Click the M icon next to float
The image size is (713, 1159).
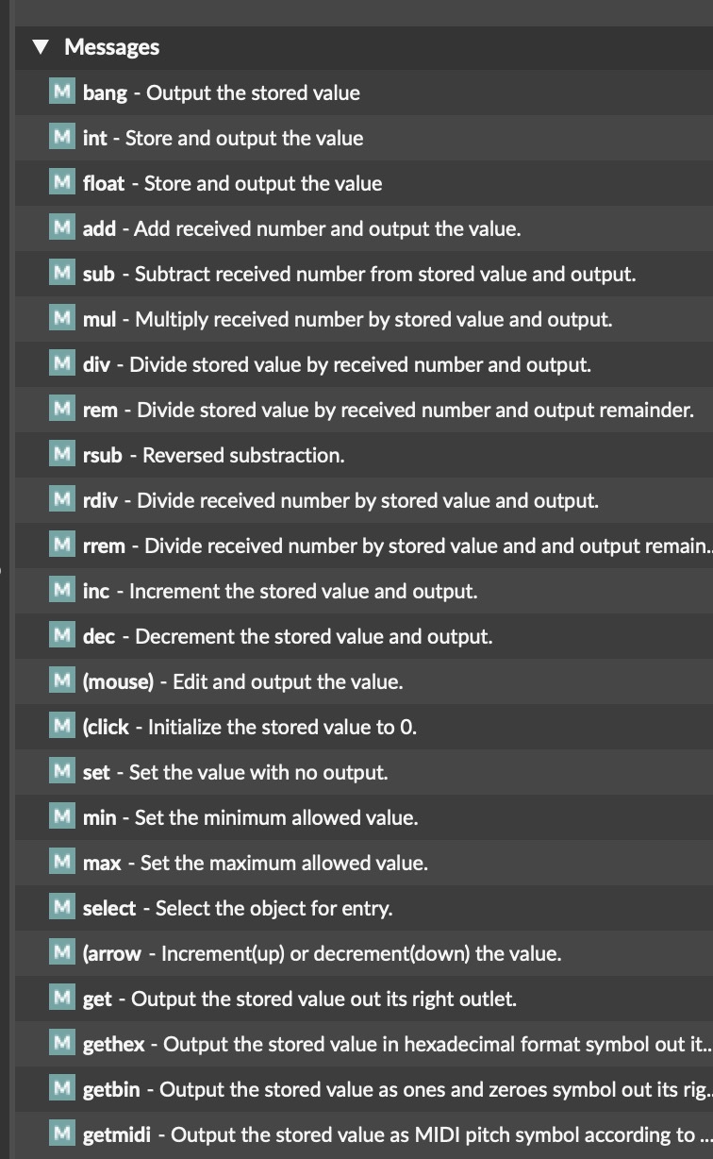click(62, 183)
